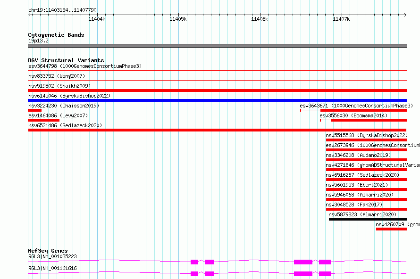Image resolution: width=420 pixels, height=279 pixels.
Task: Click the 11405k ruler tick label
Action: click(178, 19)
